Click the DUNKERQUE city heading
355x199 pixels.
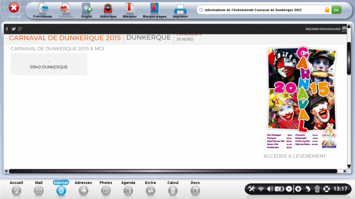coord(149,38)
